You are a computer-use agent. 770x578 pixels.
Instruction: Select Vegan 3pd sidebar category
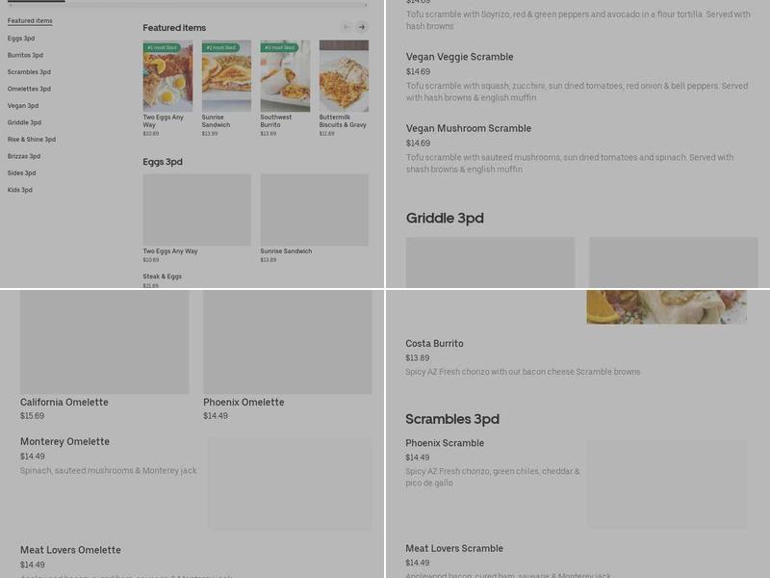tap(22, 106)
